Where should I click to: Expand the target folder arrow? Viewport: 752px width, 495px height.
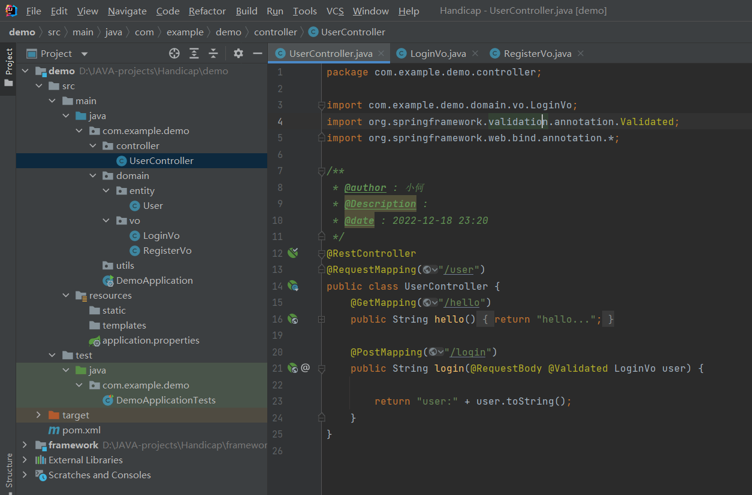tap(39, 415)
